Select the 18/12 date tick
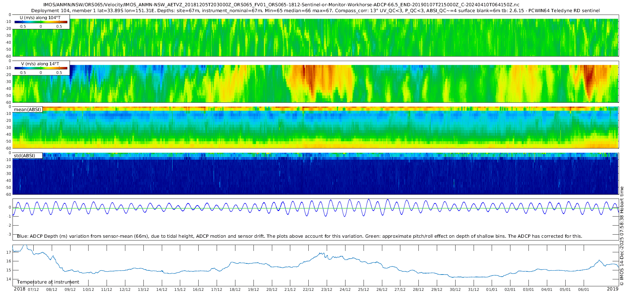Viewport: 625px width, 295px height. (235, 290)
